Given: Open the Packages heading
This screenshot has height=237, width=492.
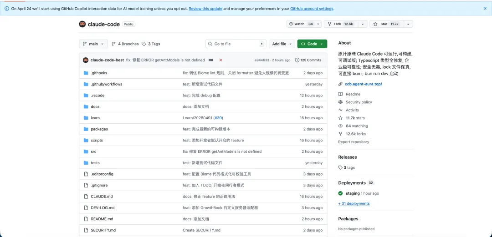Looking at the screenshot, I should pos(348,219).
